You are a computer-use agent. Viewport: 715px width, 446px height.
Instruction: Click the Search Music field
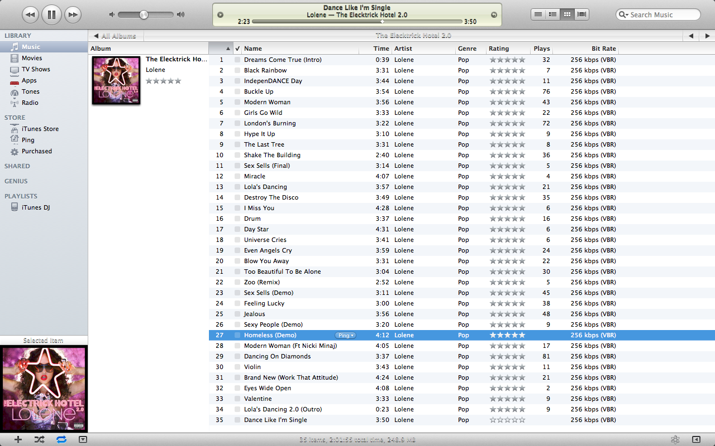coord(658,14)
